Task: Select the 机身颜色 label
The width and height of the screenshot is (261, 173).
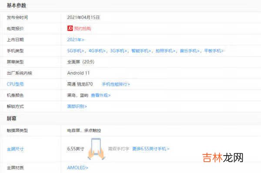Action: tap(15, 95)
